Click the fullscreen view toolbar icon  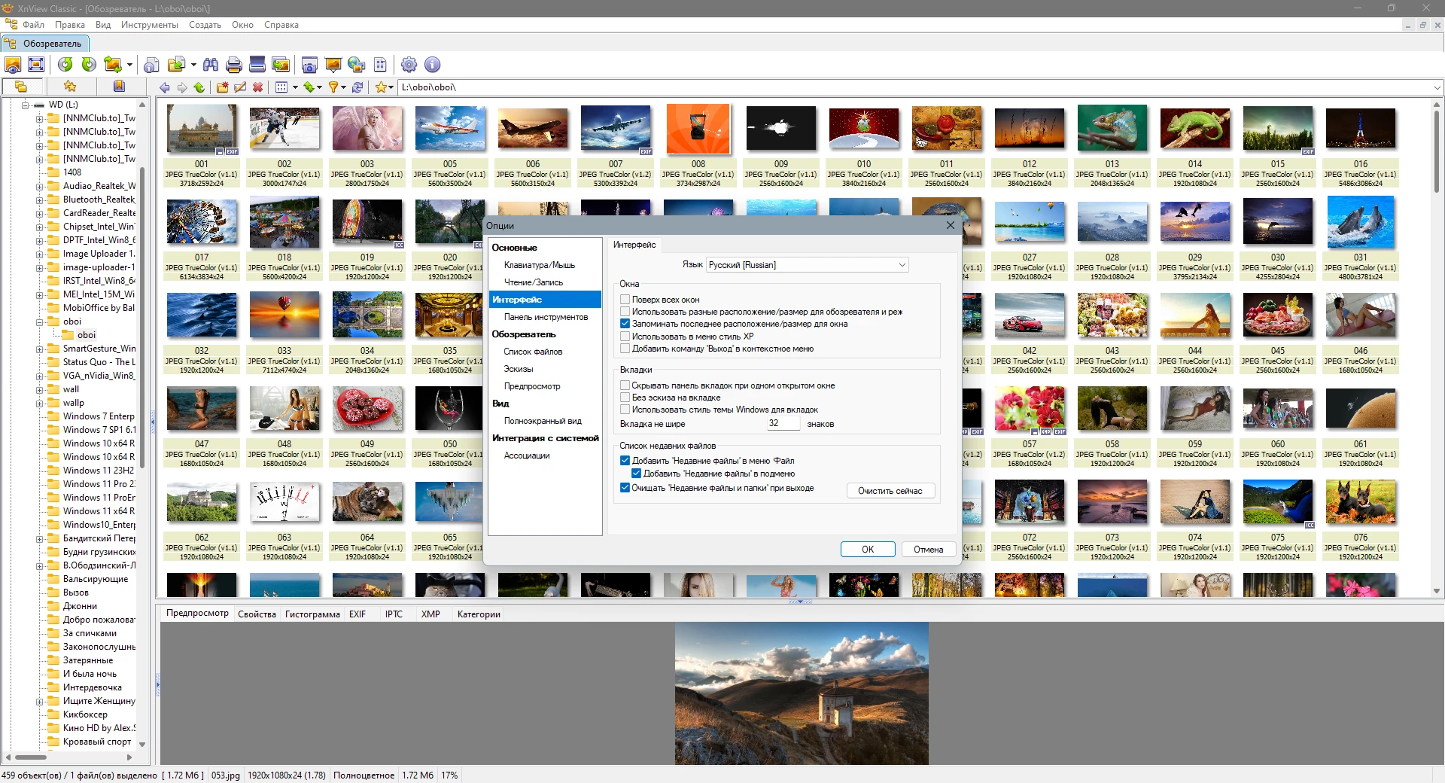click(x=36, y=65)
